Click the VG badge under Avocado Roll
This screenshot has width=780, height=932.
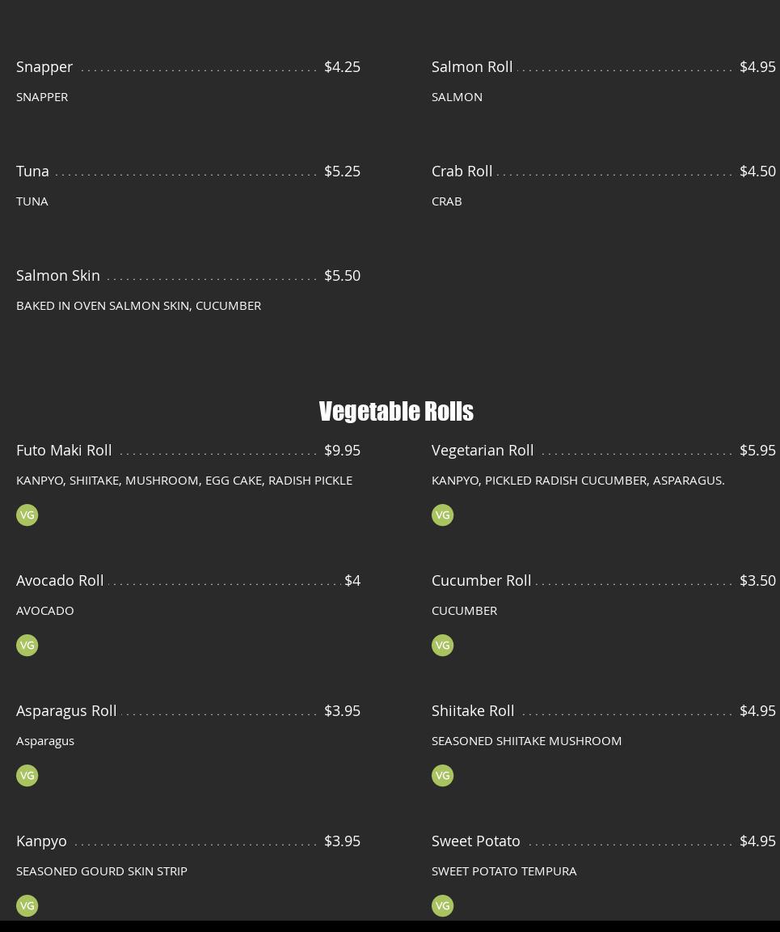pyautogui.click(x=27, y=646)
